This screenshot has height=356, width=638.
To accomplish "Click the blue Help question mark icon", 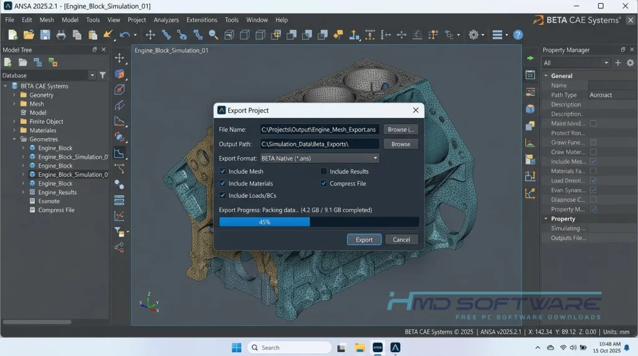I will 518,35.
